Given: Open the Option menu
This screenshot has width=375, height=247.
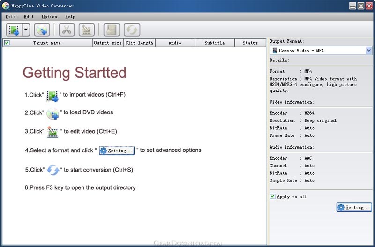Looking at the screenshot, I should point(50,17).
